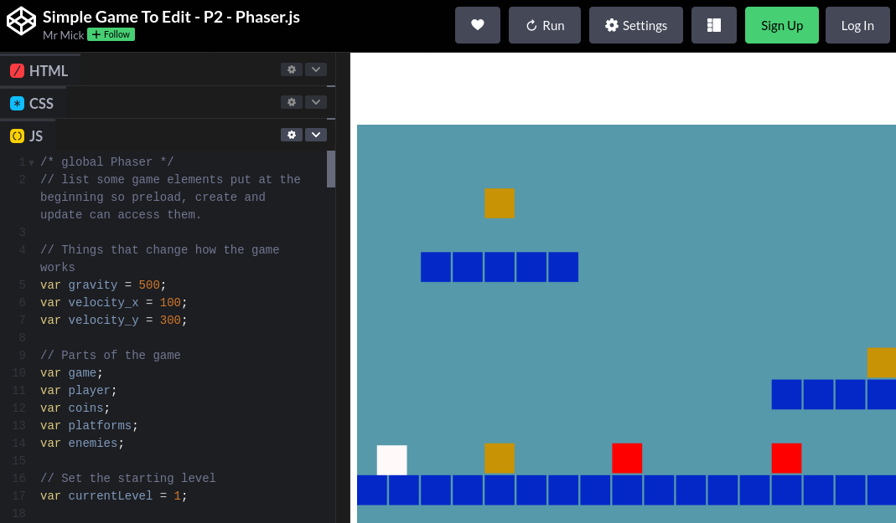The height and width of the screenshot is (523, 896).
Task: Collapse the HTML editor with its chevron
Action: pos(315,69)
